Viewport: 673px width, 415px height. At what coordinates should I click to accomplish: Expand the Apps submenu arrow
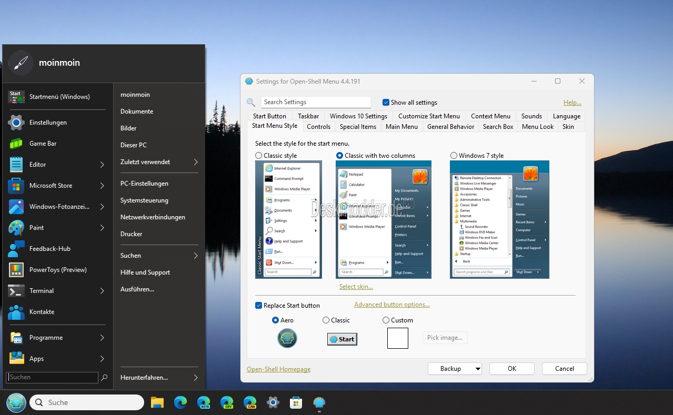[102, 359]
